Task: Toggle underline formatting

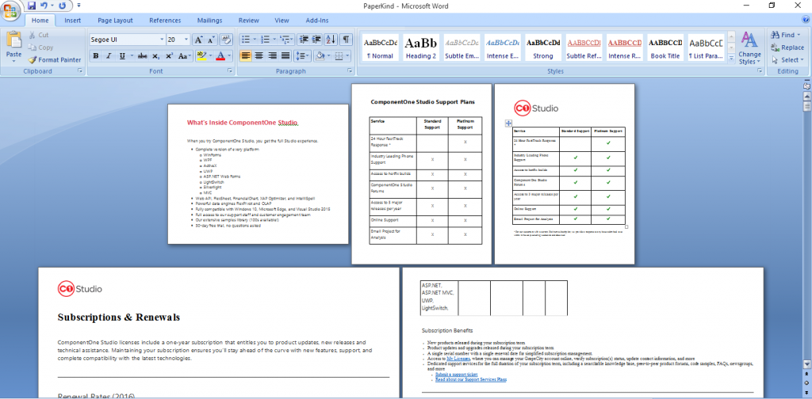Action: point(122,56)
